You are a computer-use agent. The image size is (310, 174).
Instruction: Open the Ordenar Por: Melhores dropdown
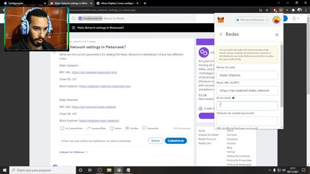point(74,152)
